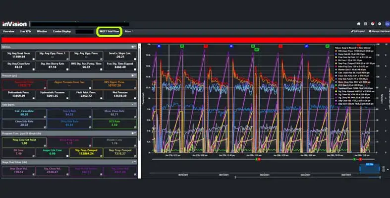Open the More dropdown menu
This screenshot has height=198, width=390.
pos(129,31)
